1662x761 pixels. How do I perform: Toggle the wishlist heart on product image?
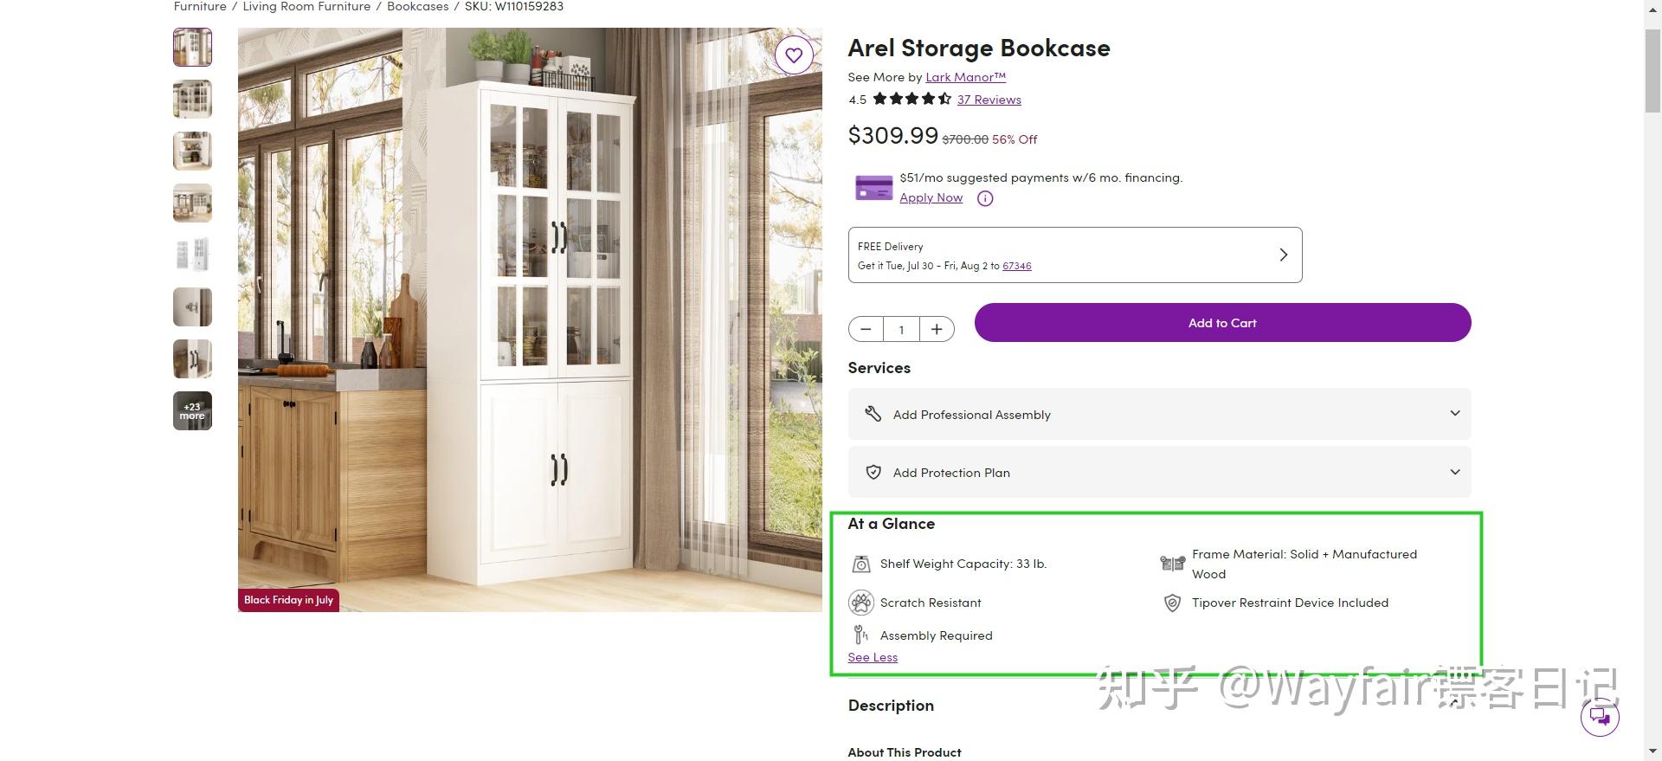click(794, 55)
